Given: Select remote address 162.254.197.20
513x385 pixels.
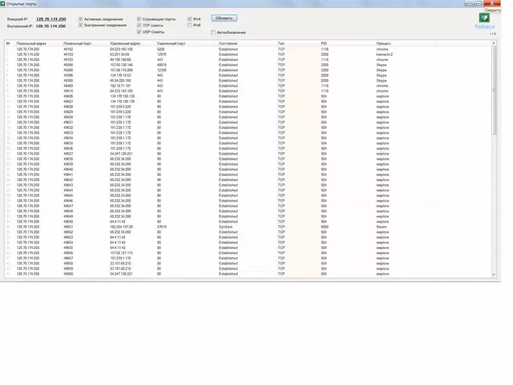Looking at the screenshot, I should click(x=121, y=227).
